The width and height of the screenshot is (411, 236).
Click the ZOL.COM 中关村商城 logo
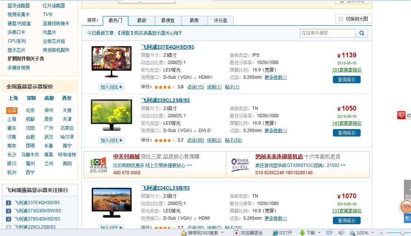[x=98, y=165]
